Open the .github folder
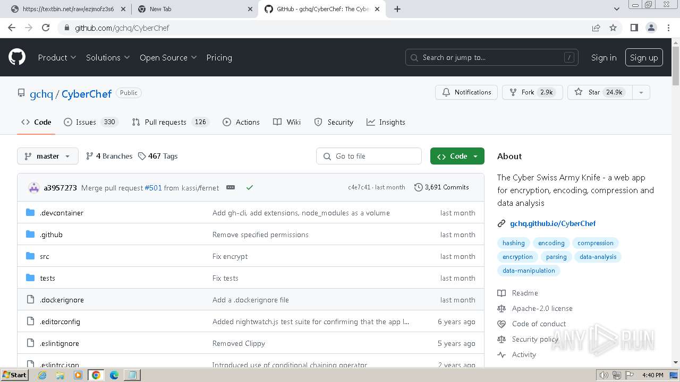This screenshot has width=680, height=382. pyautogui.click(x=51, y=235)
